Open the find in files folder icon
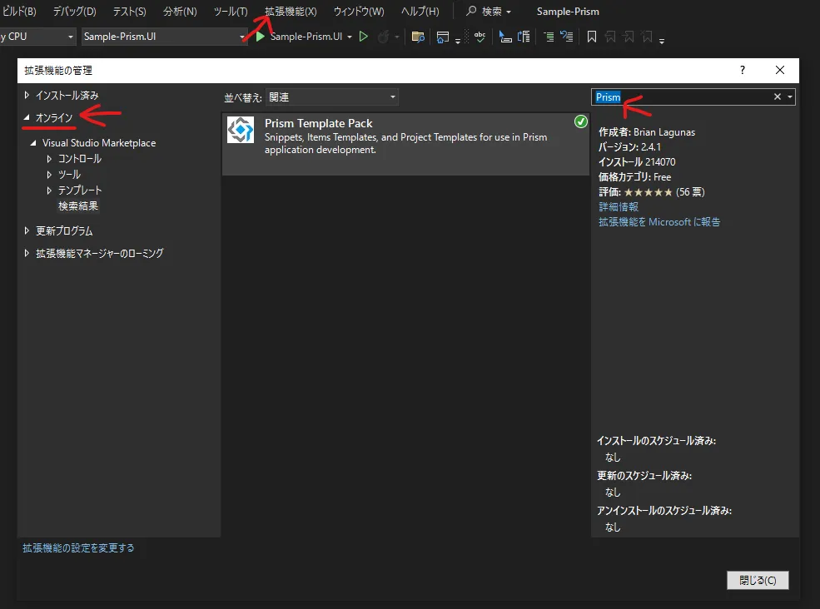This screenshot has width=820, height=609. coord(418,37)
